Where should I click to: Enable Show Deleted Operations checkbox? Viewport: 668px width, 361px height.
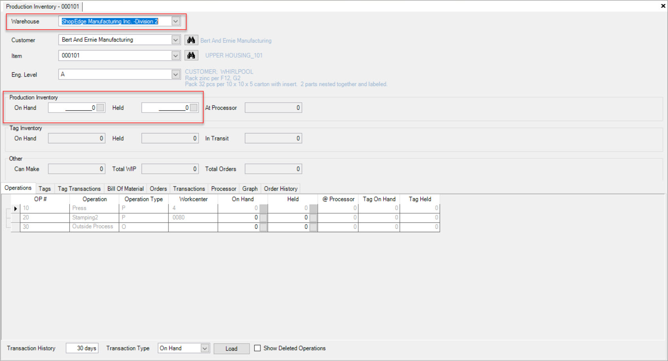[257, 348]
